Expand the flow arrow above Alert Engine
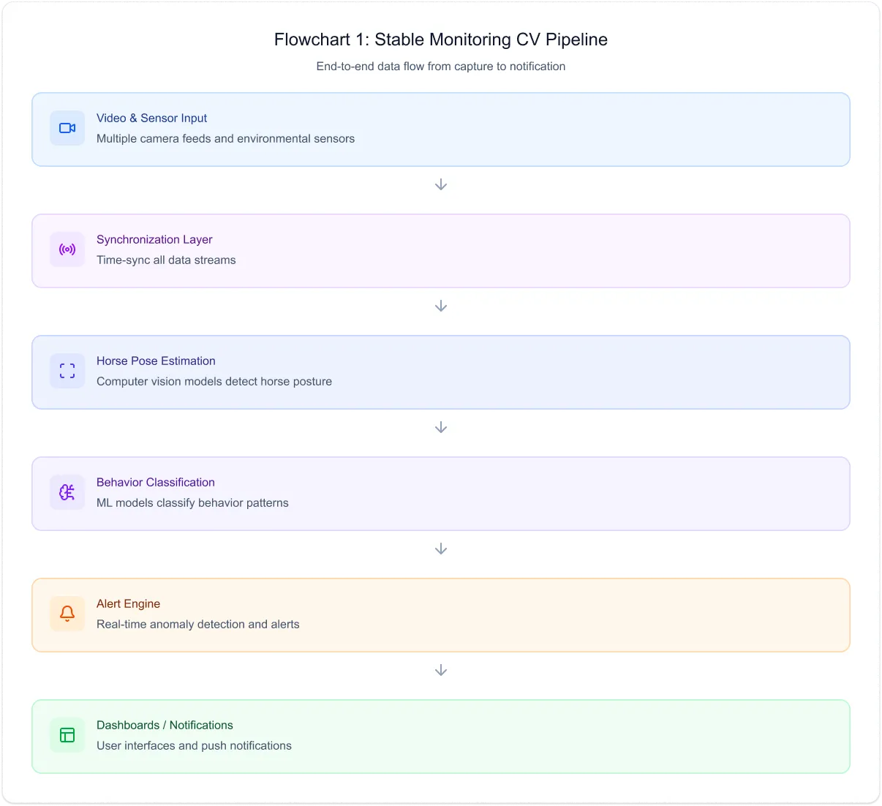 (x=440, y=548)
